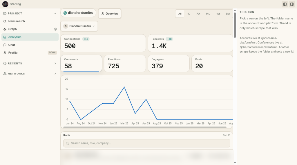Click the main vertical scrollbar thumb
The height and width of the screenshot is (165, 297).
[235, 25]
